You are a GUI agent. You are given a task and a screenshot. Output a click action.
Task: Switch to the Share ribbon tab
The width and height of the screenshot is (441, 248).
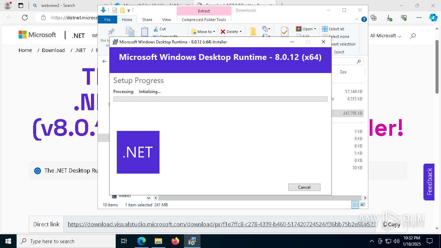coord(147,20)
